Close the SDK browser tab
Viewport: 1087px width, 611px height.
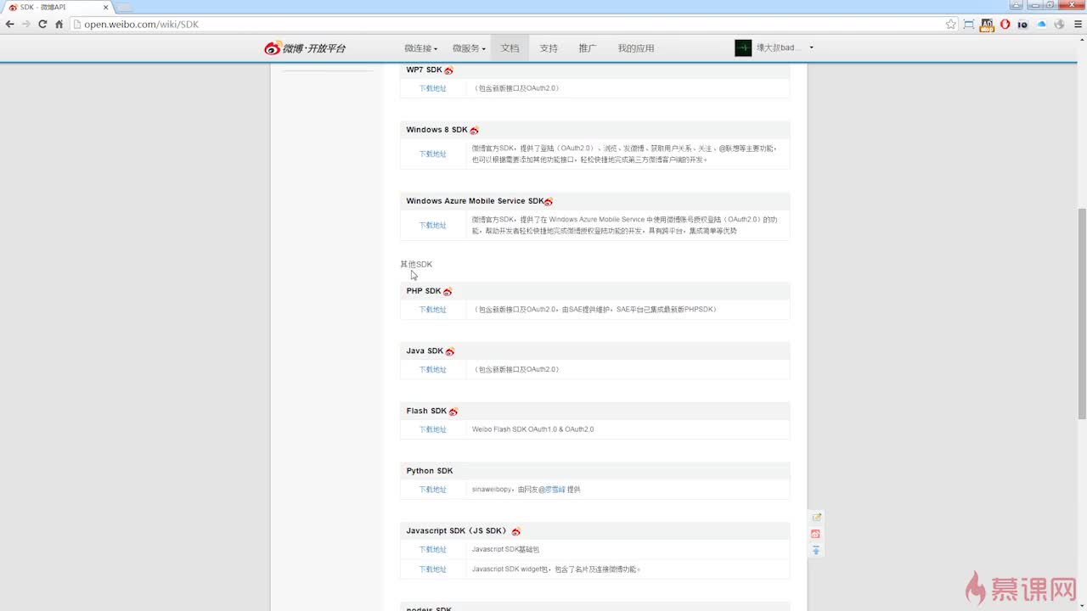tap(105, 7)
